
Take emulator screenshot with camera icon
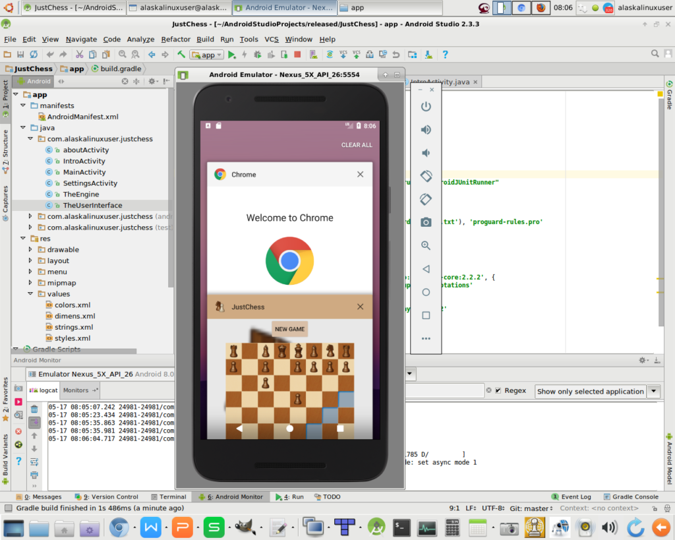pyautogui.click(x=426, y=222)
